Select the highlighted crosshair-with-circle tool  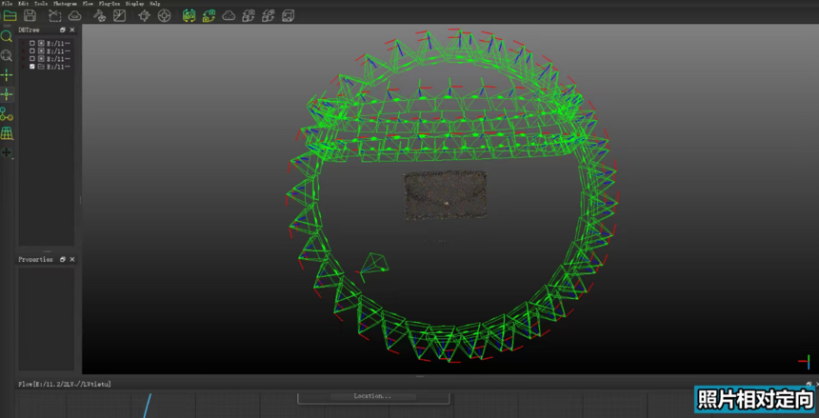point(7,94)
